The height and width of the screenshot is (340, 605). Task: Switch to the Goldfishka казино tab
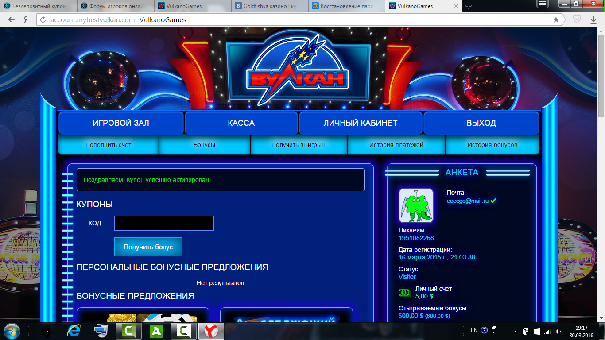coord(271,6)
